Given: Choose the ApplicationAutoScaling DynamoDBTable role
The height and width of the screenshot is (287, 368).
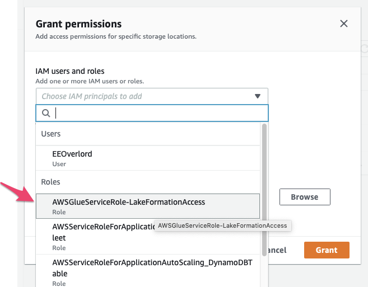Looking at the screenshot, I should click(x=146, y=267).
